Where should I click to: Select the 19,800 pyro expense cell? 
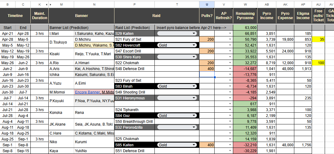(x=285, y=39)
